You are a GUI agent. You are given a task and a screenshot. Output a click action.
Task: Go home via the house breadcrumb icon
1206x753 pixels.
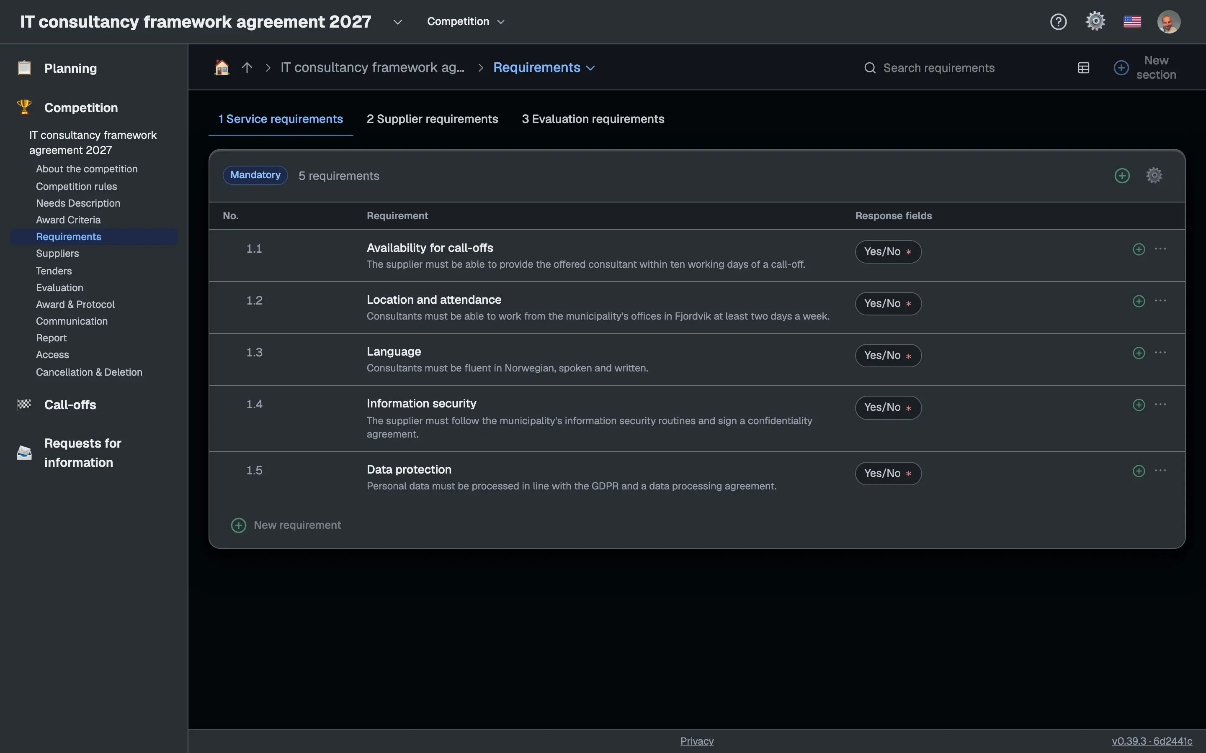(222, 67)
